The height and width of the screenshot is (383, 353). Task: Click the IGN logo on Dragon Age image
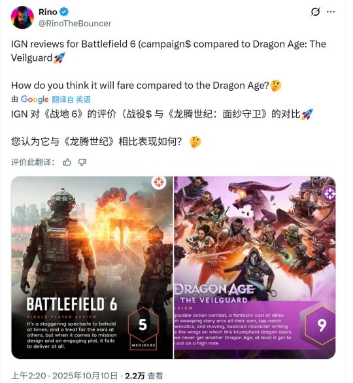pos(329,193)
